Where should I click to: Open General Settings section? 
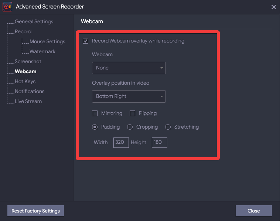(34, 21)
